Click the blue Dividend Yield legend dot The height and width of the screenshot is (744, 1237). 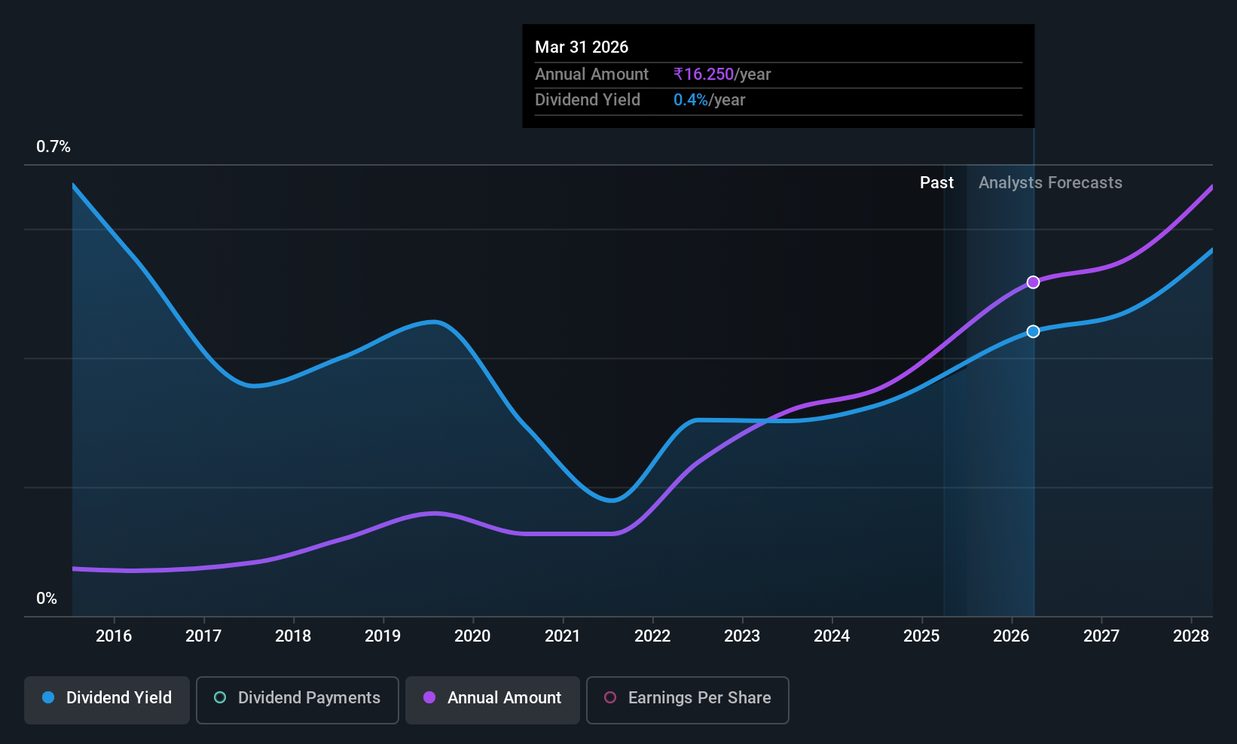[x=48, y=697]
